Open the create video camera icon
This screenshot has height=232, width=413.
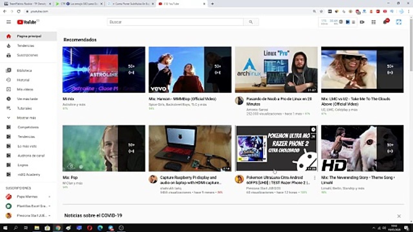(362, 22)
